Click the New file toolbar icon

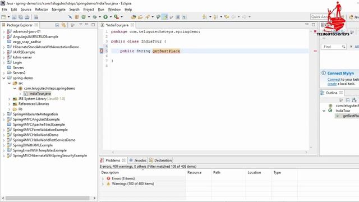point(3,17)
